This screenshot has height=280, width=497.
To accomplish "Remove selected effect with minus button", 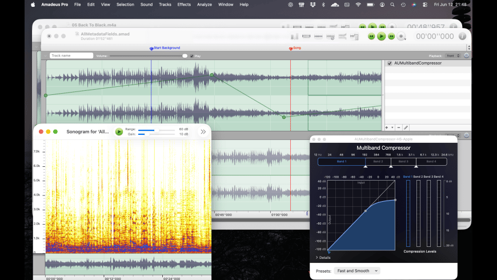I will click(x=399, y=127).
